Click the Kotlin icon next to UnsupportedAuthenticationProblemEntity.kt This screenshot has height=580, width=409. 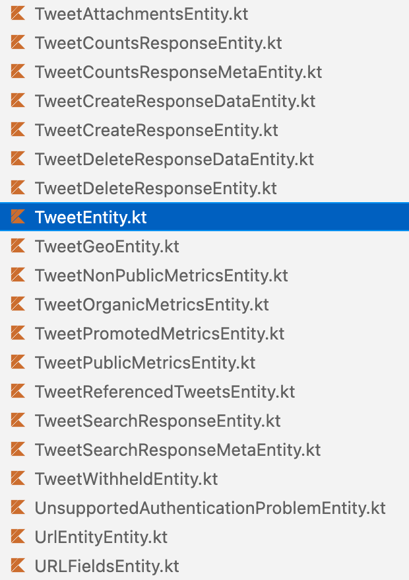pyautogui.click(x=17, y=507)
